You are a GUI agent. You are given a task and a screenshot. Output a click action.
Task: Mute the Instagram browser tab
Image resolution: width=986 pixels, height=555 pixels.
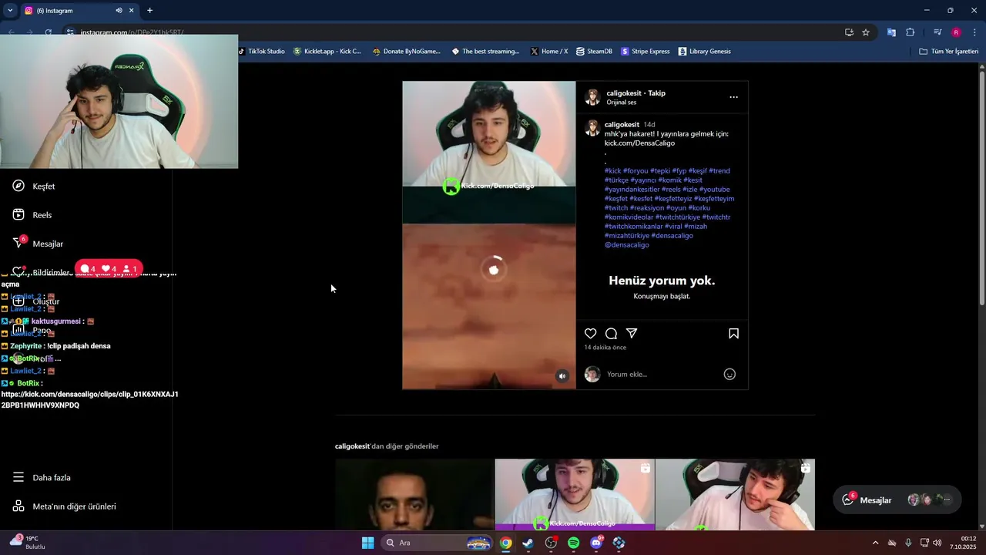119,11
